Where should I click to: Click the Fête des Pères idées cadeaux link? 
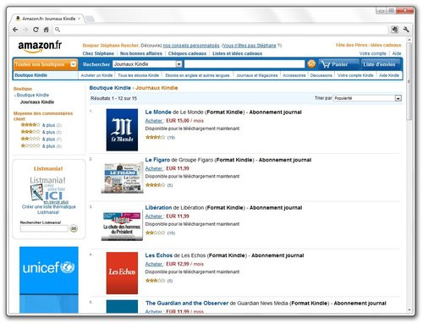pyautogui.click(x=368, y=45)
